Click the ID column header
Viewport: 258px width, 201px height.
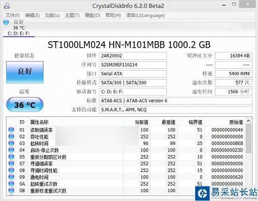[22, 122]
